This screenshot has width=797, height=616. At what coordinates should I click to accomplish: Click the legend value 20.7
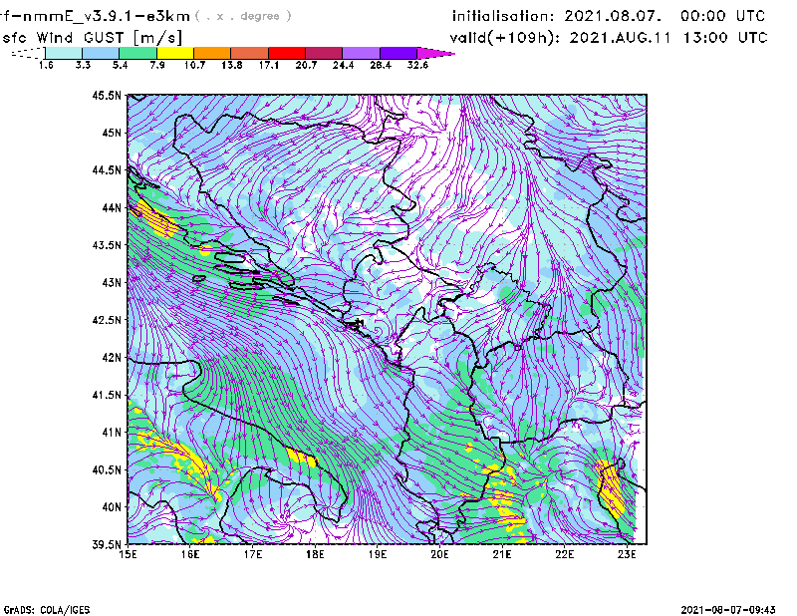[306, 65]
